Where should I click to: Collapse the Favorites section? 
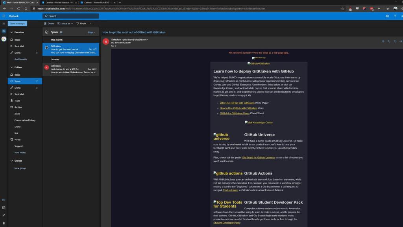click(x=11, y=32)
